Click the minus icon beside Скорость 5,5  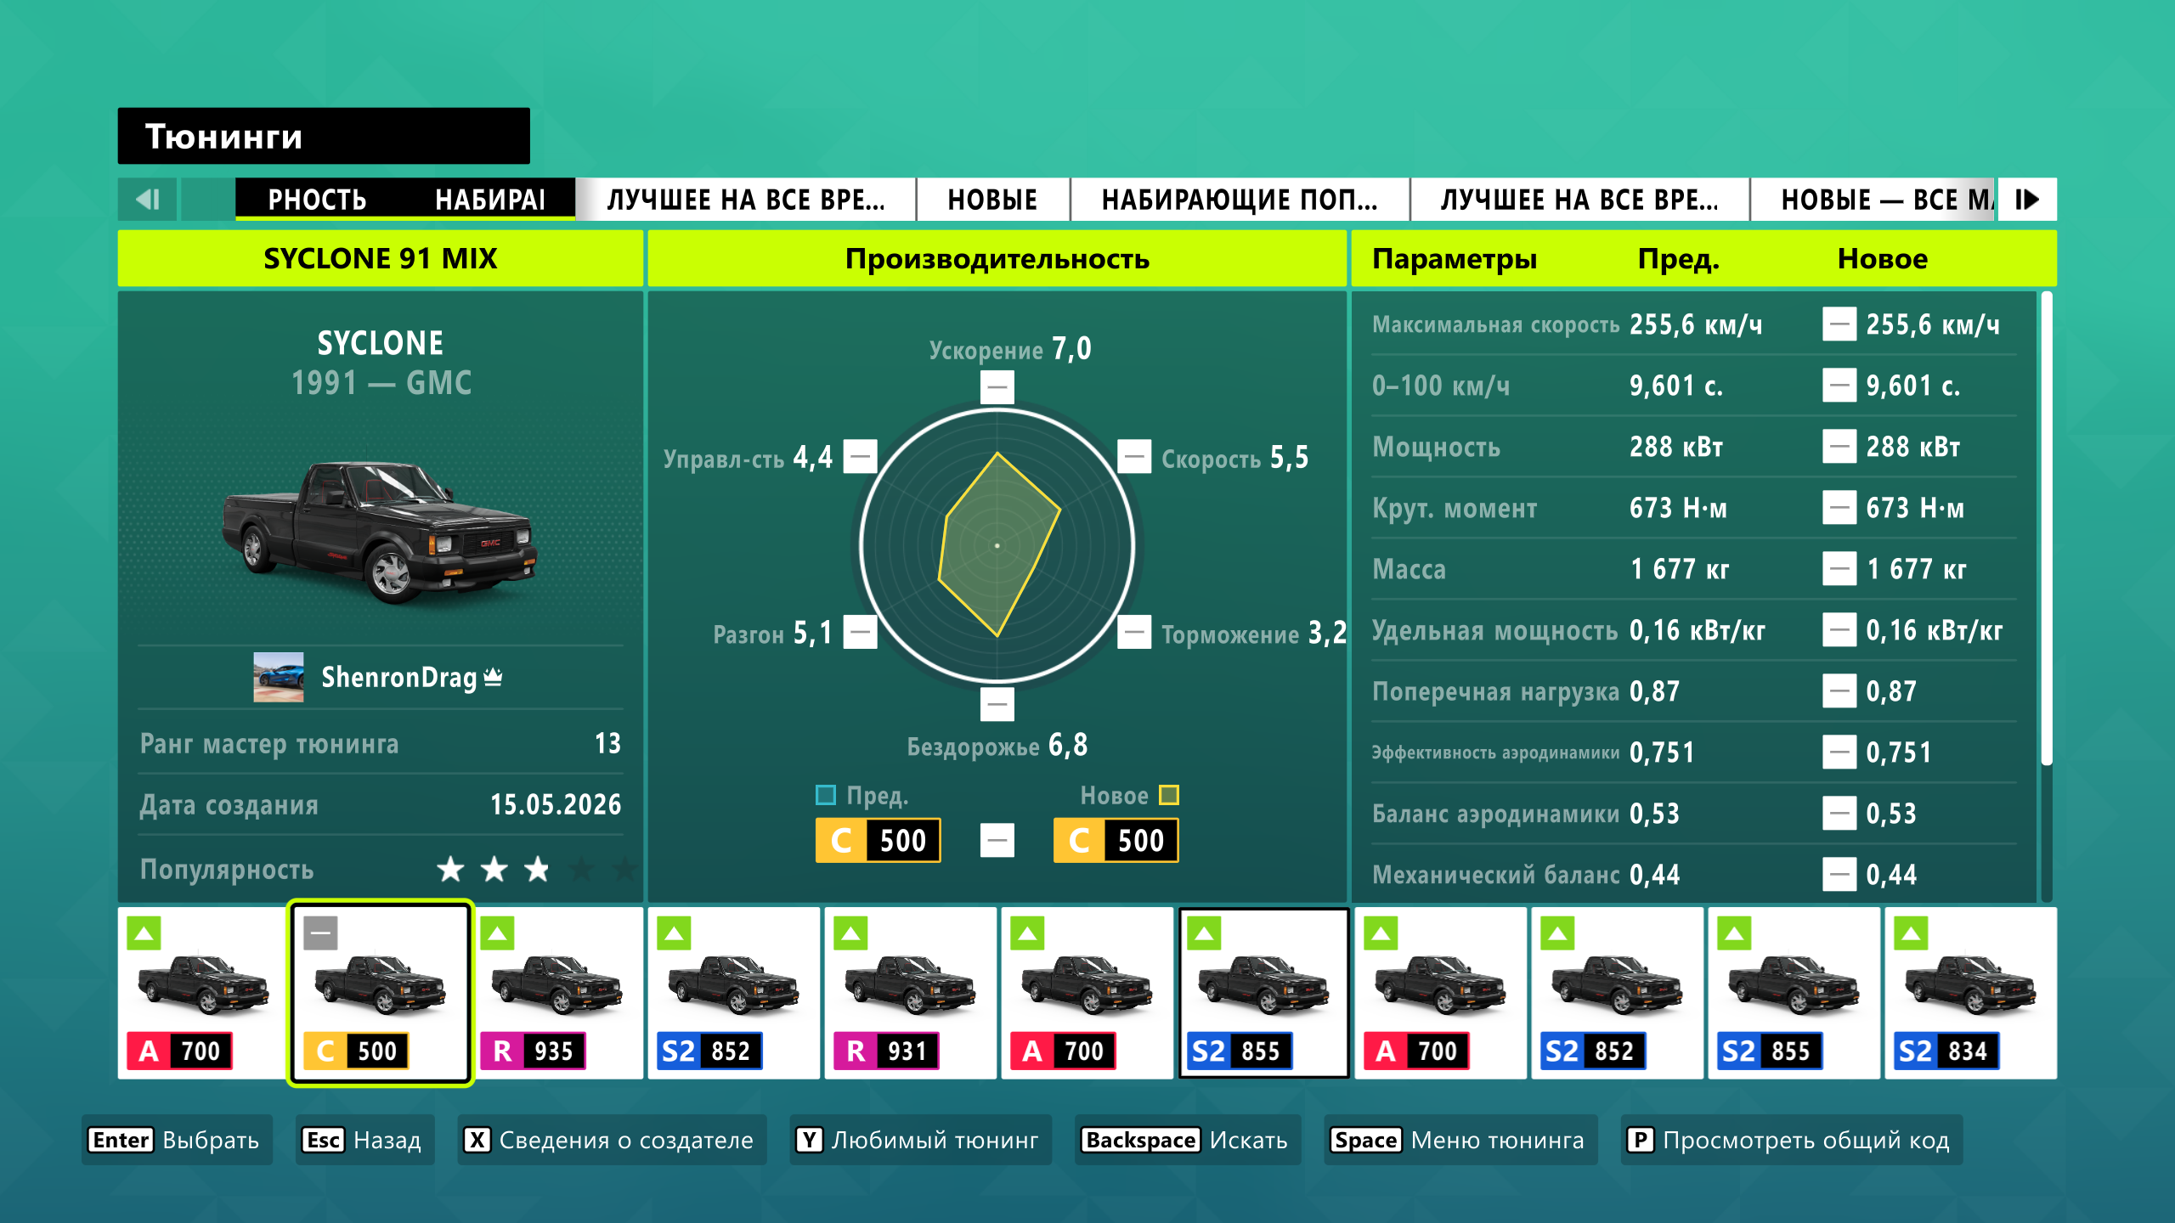coord(1134,457)
